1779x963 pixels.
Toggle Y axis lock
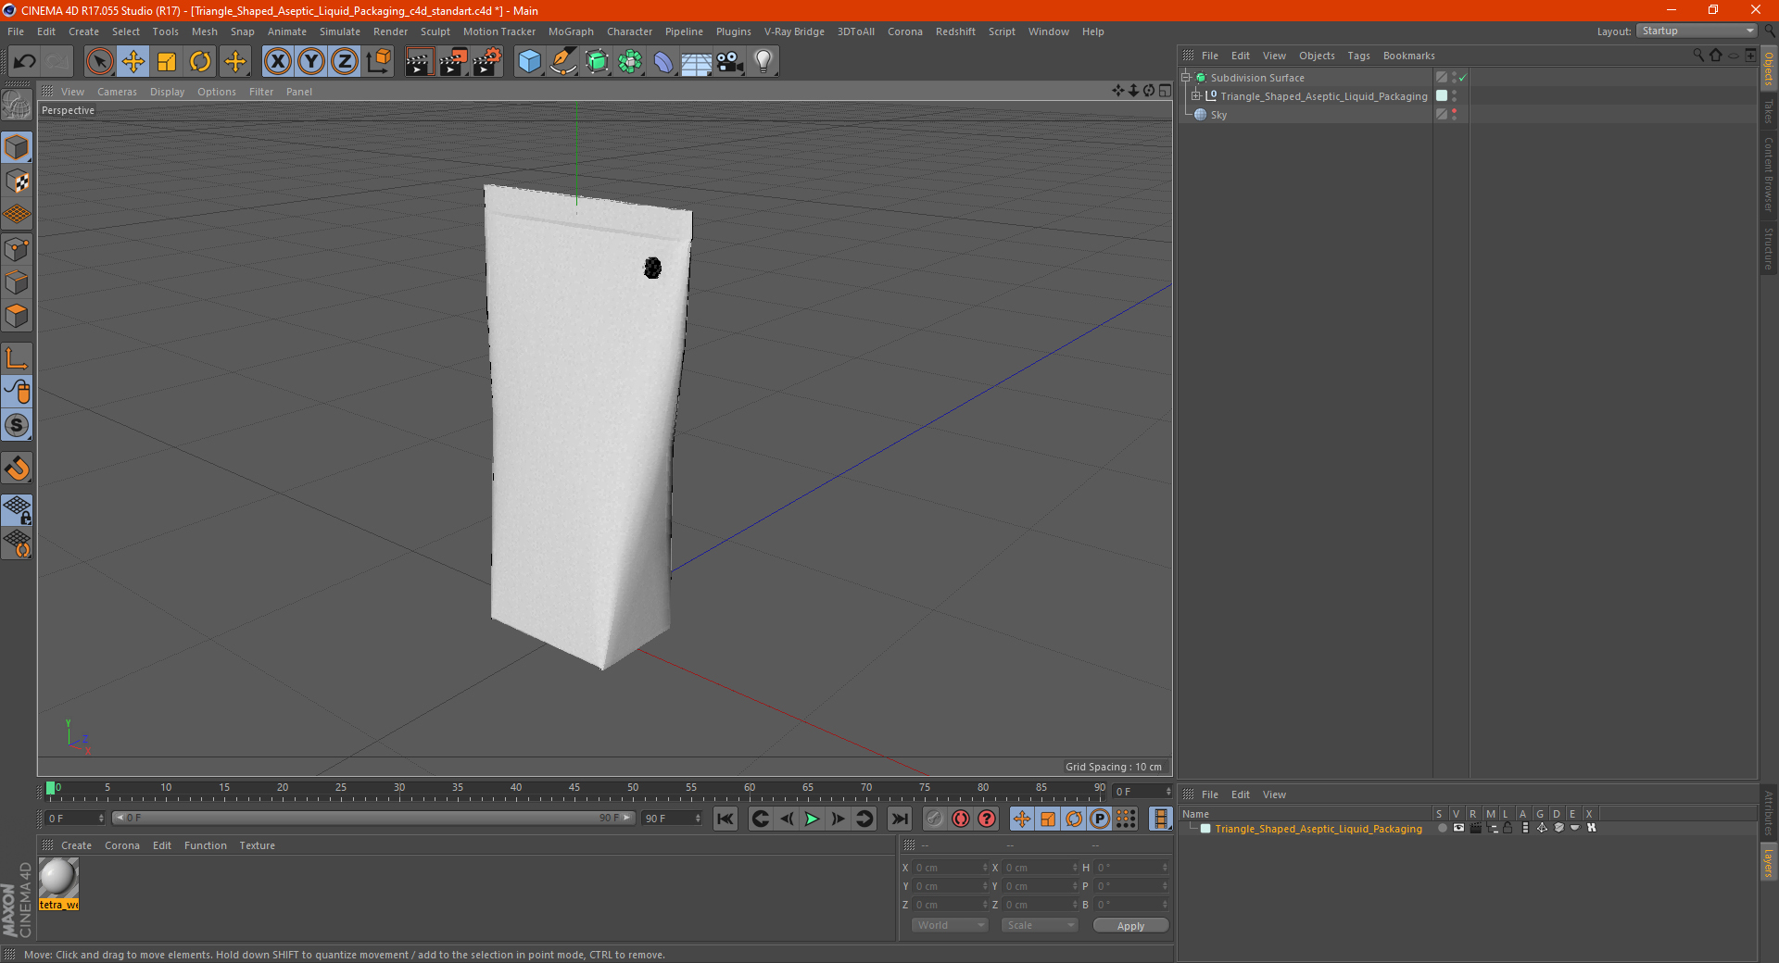[311, 62]
